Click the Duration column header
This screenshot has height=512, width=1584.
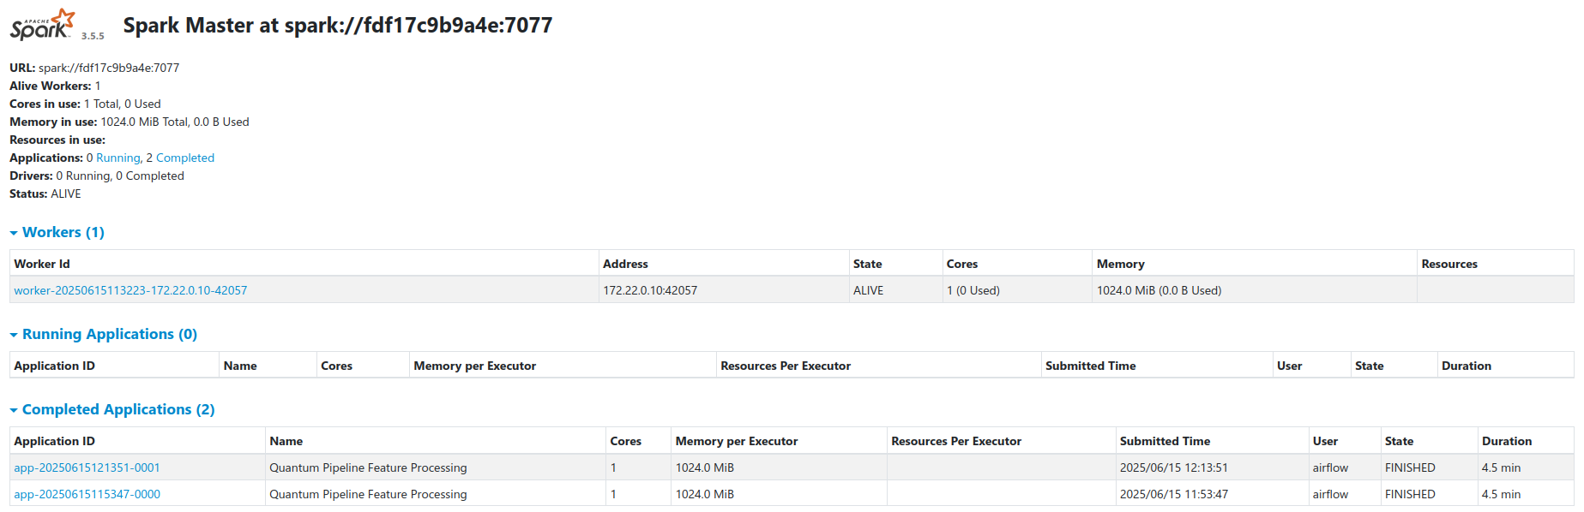point(1508,440)
